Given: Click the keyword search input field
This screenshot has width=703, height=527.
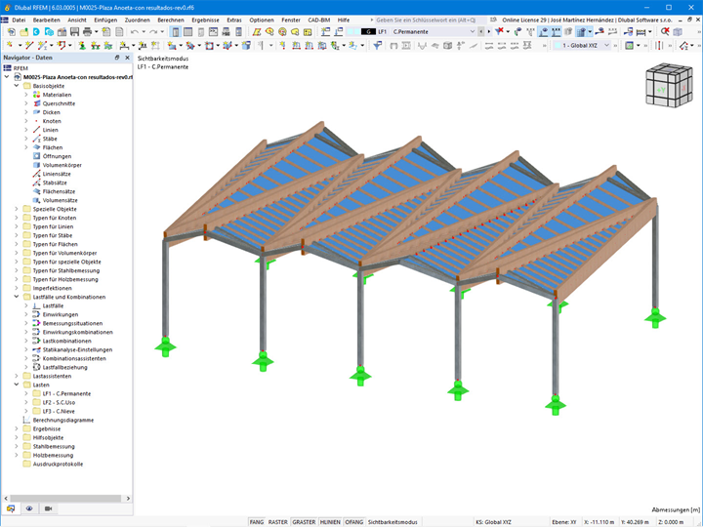Looking at the screenshot, I should pos(425,20).
